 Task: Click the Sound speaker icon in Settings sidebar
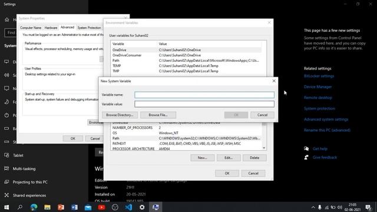6,75
